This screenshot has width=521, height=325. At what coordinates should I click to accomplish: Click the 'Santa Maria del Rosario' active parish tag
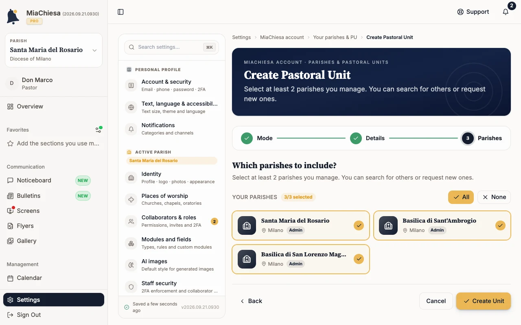tap(172, 160)
